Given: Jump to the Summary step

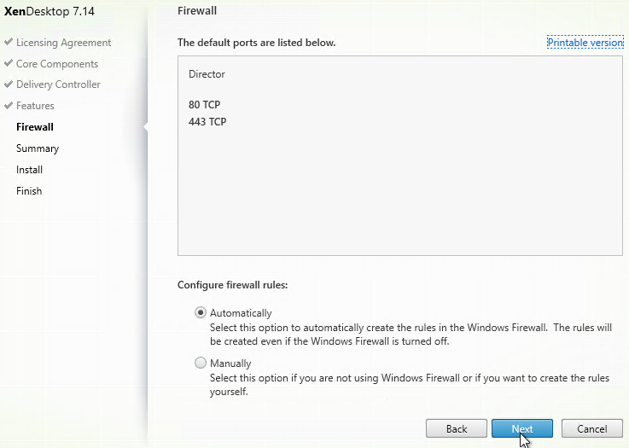Looking at the screenshot, I should pos(38,148).
